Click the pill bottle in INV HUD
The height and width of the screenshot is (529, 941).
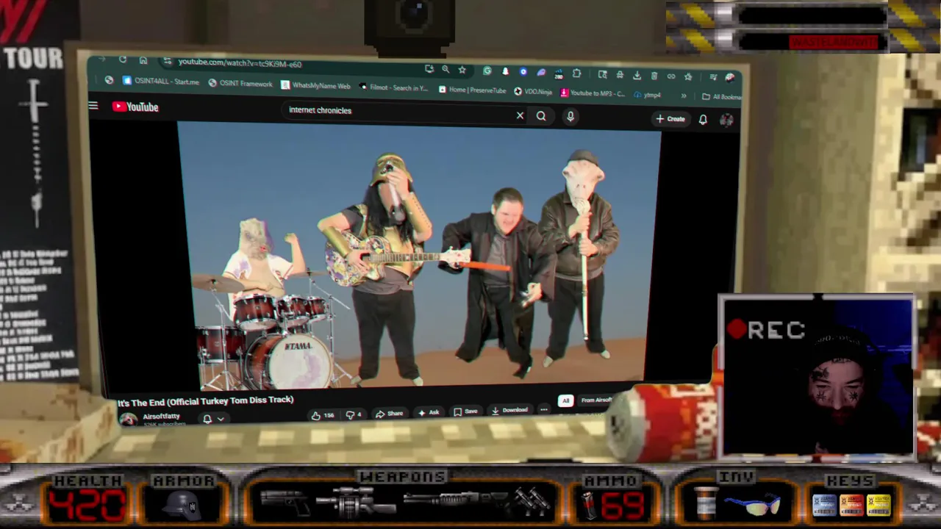(x=705, y=503)
